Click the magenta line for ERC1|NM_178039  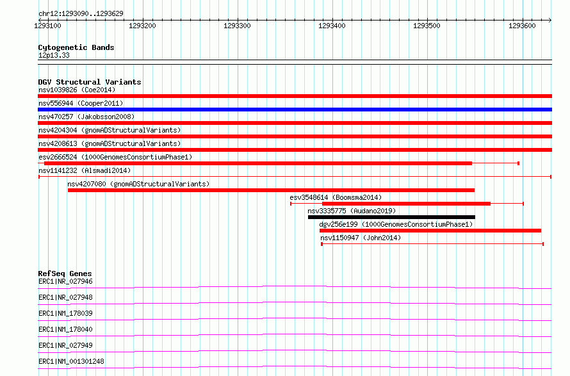[295, 319]
